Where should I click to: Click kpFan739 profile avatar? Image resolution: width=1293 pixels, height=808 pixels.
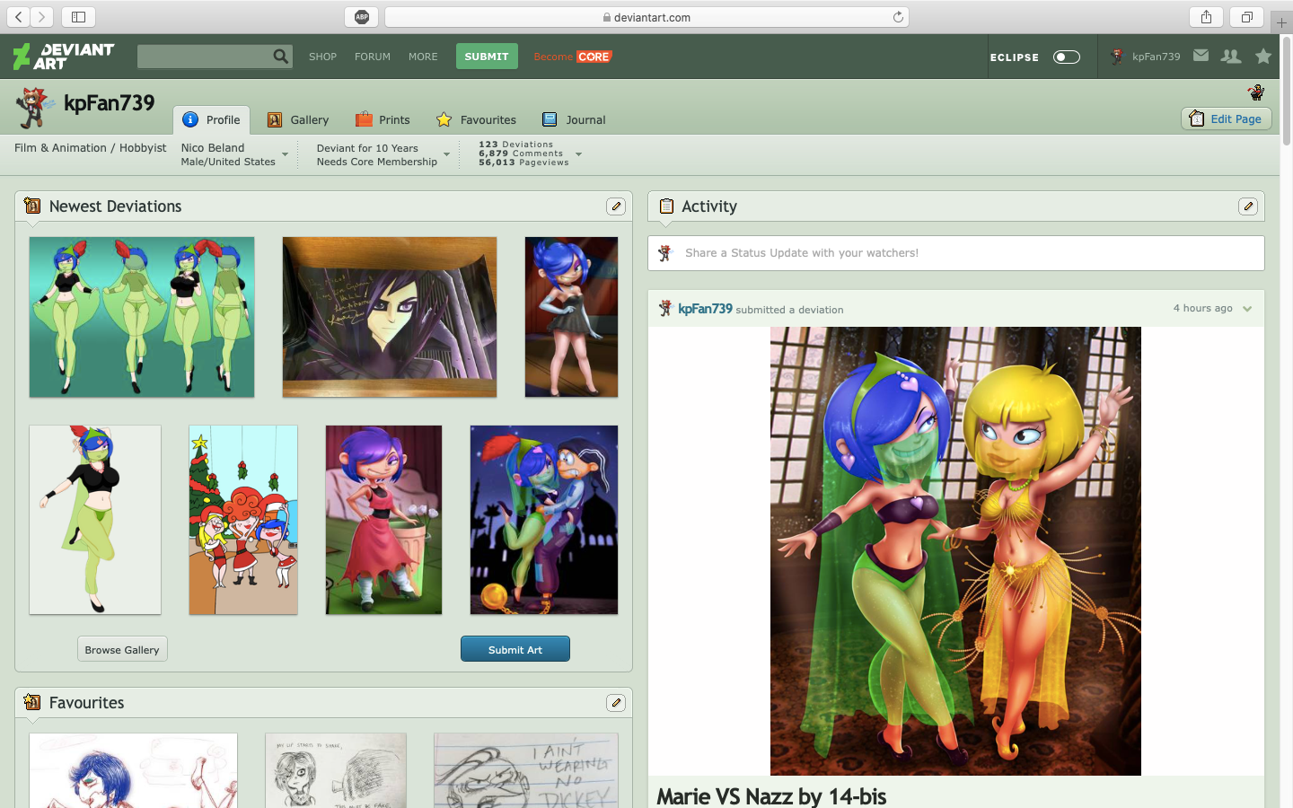(x=34, y=108)
